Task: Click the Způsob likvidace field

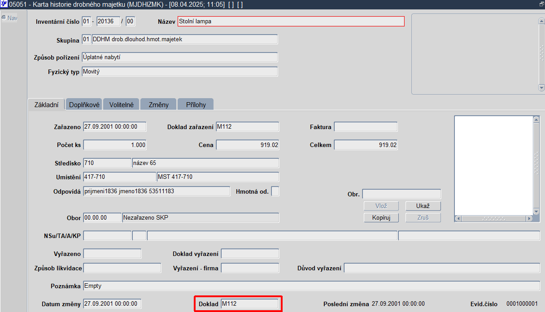Action: (x=122, y=268)
